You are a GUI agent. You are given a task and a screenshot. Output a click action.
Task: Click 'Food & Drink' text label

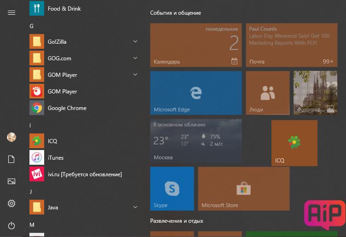pyautogui.click(x=64, y=9)
